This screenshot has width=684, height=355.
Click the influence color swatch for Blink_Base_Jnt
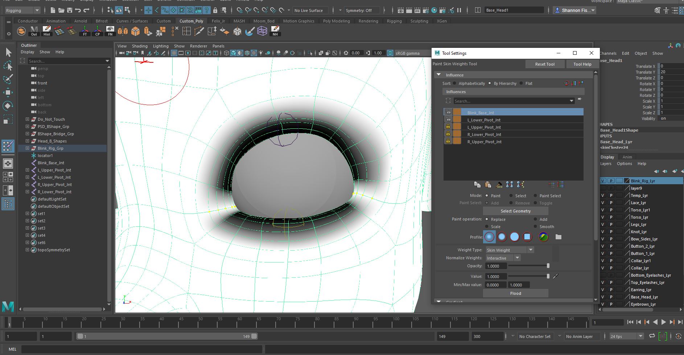point(457,112)
